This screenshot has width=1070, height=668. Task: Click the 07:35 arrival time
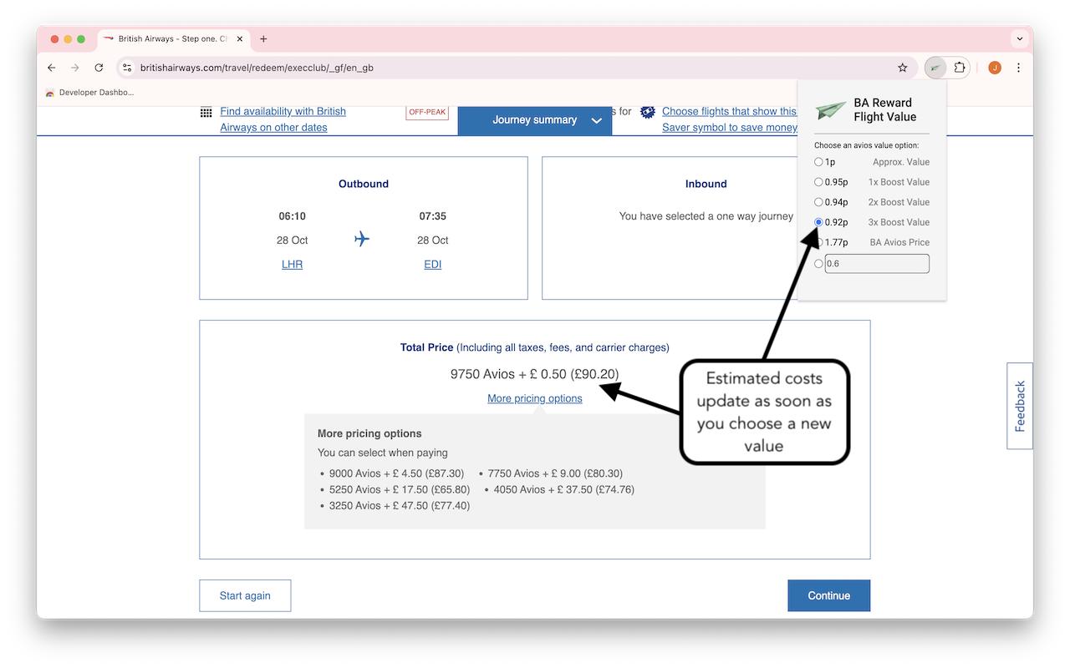click(433, 216)
